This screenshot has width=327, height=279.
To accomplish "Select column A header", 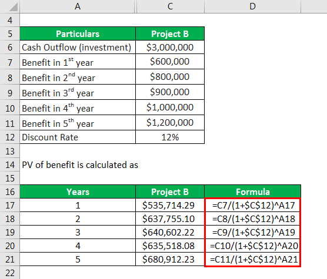I will click(x=78, y=6).
